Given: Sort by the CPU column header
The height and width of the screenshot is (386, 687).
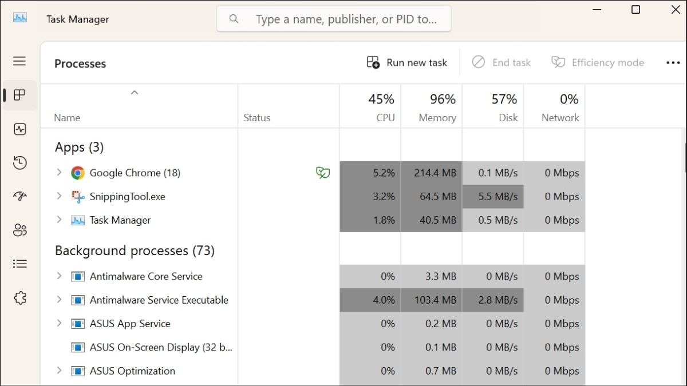Looking at the screenshot, I should click(x=370, y=106).
